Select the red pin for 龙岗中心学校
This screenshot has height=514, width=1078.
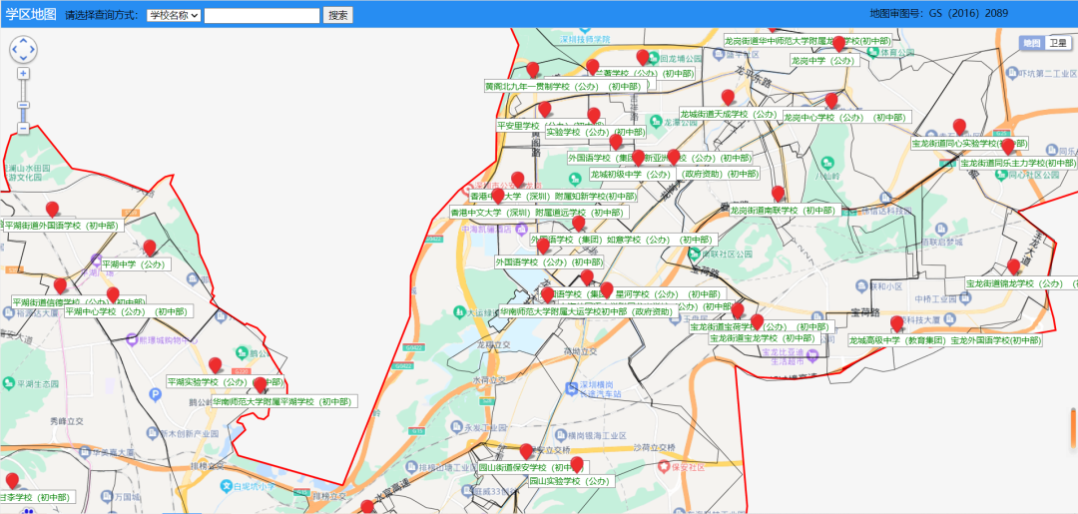[831, 102]
